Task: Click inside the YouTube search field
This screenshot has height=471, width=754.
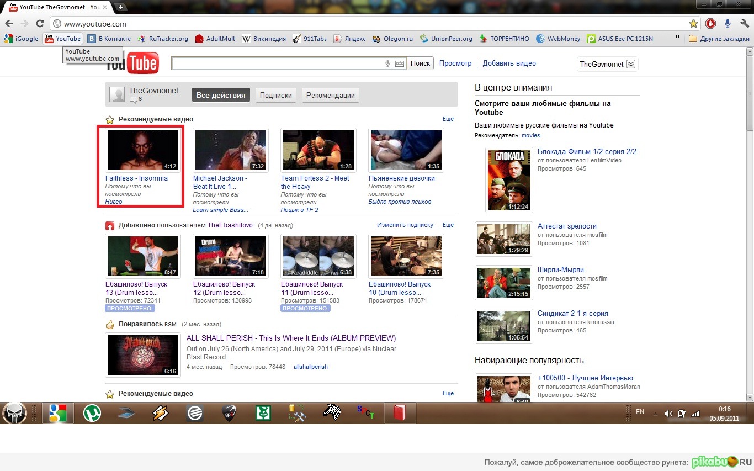Action: coord(276,63)
